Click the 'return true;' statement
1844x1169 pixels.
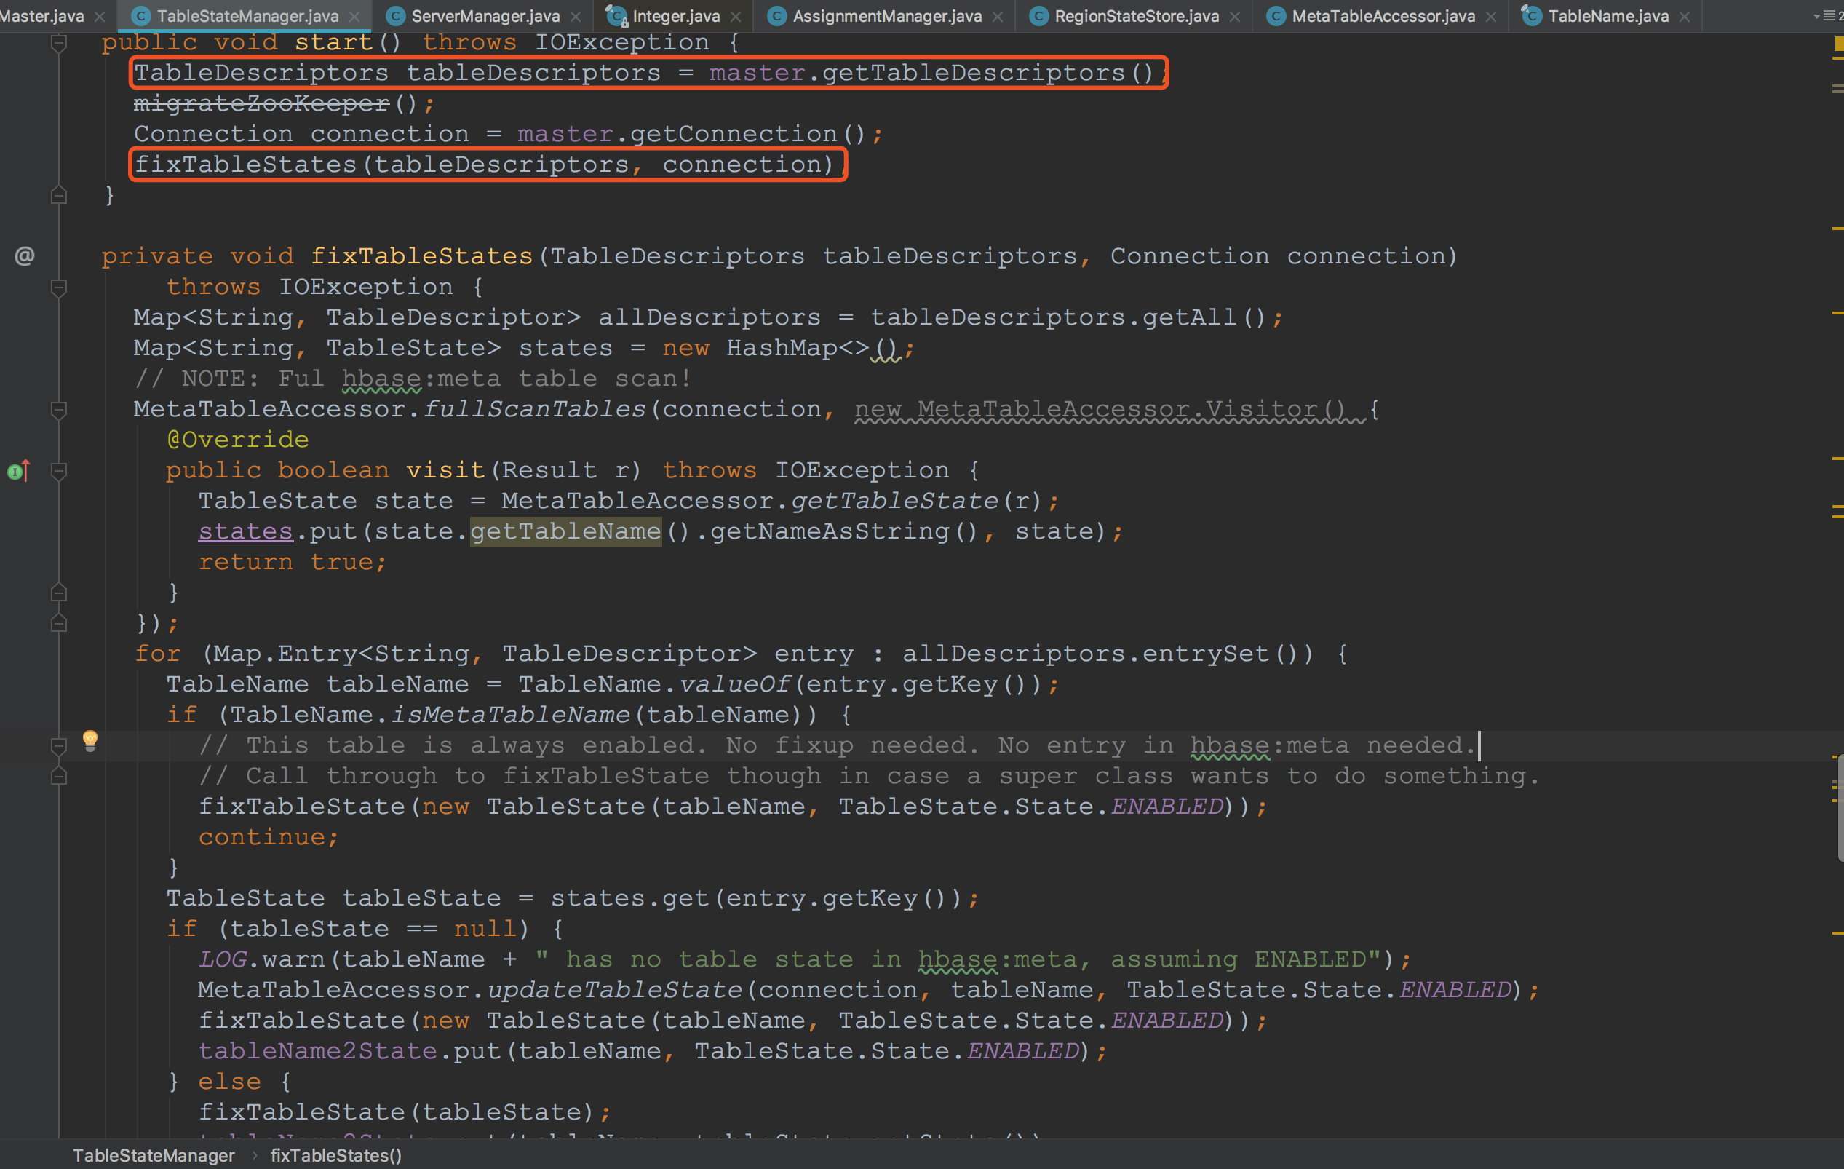[293, 562]
